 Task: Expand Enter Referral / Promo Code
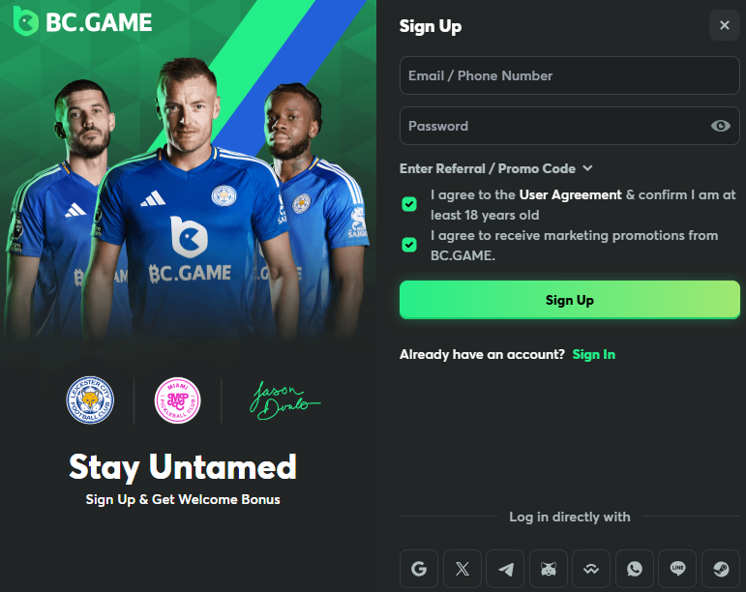495,168
